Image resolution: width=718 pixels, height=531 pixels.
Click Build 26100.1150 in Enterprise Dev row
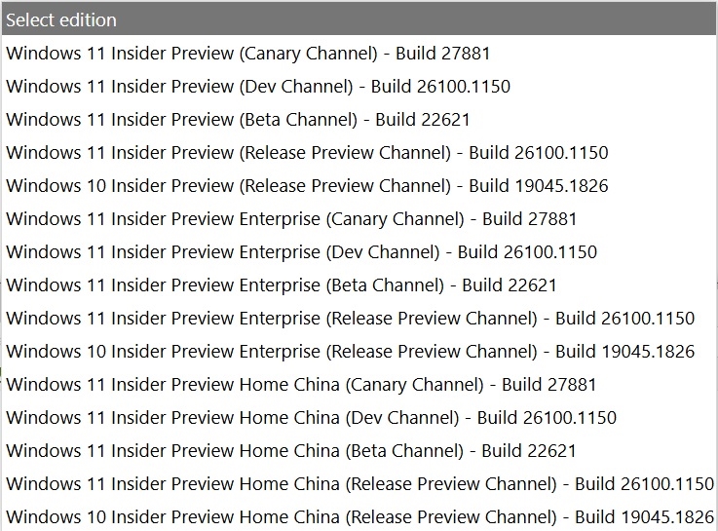(x=527, y=251)
